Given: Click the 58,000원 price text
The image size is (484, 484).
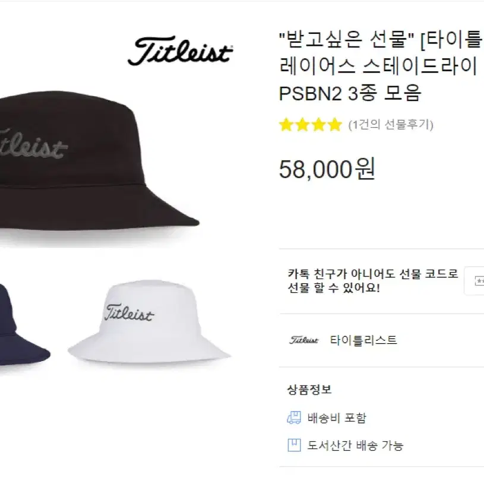Looking at the screenshot, I should pyautogui.click(x=327, y=169).
